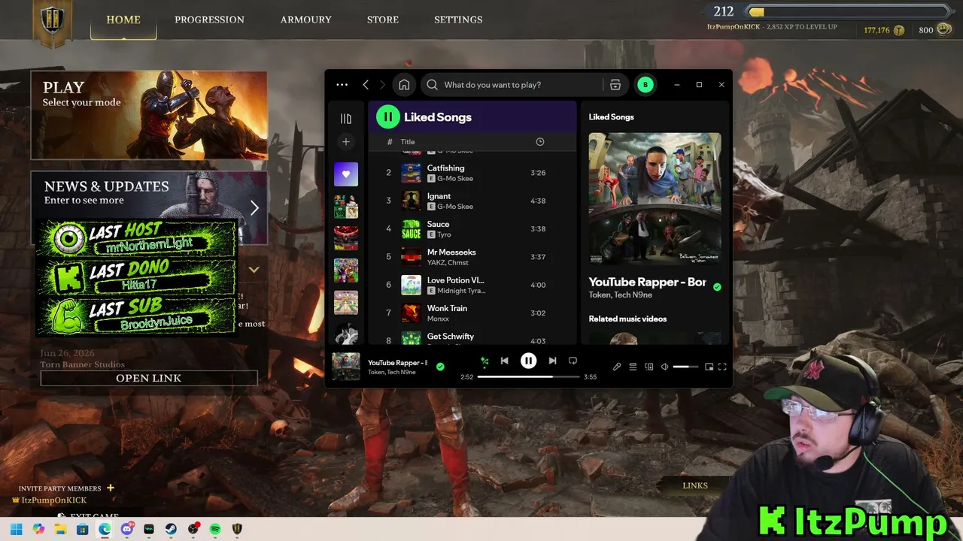Open the HOME tab in the game menu

pyautogui.click(x=123, y=20)
